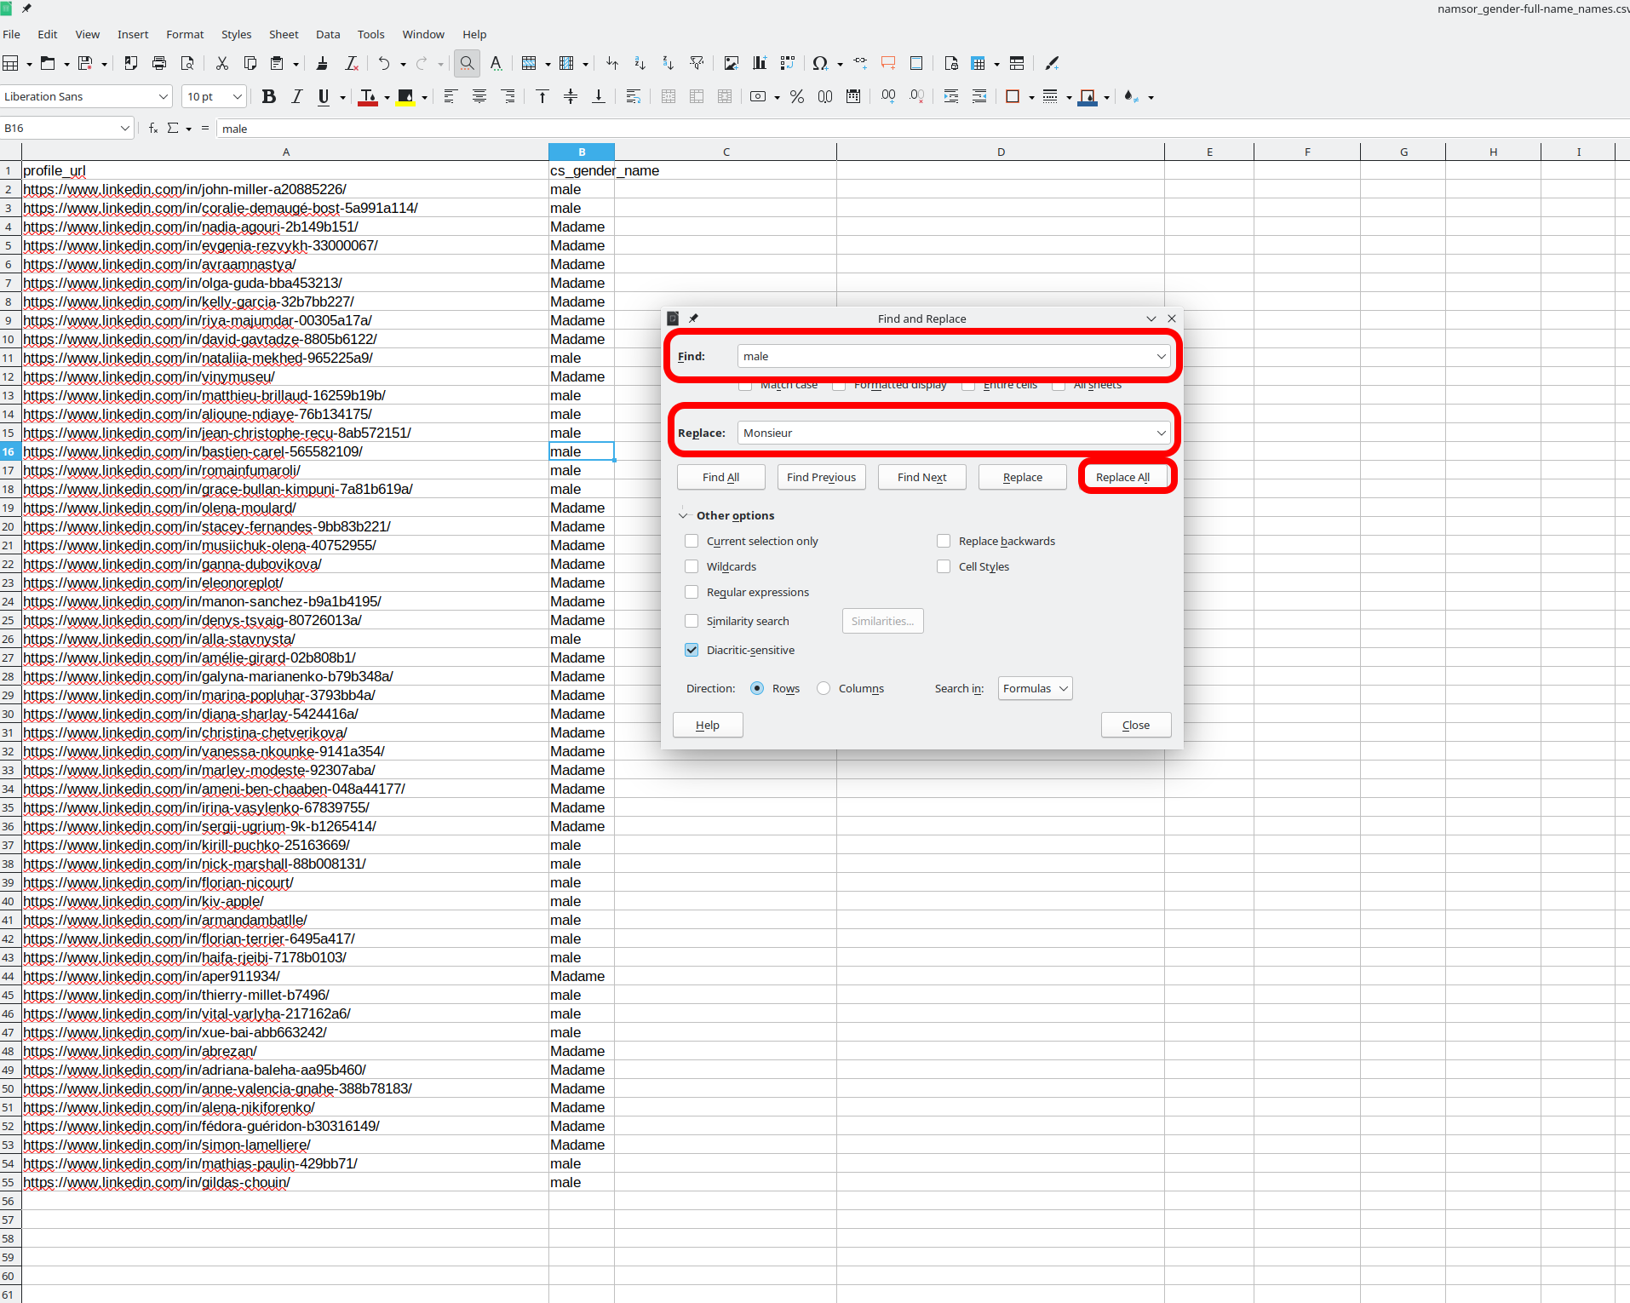
Task: Click the Clone Formatting paintbrush icon
Action: point(322,63)
